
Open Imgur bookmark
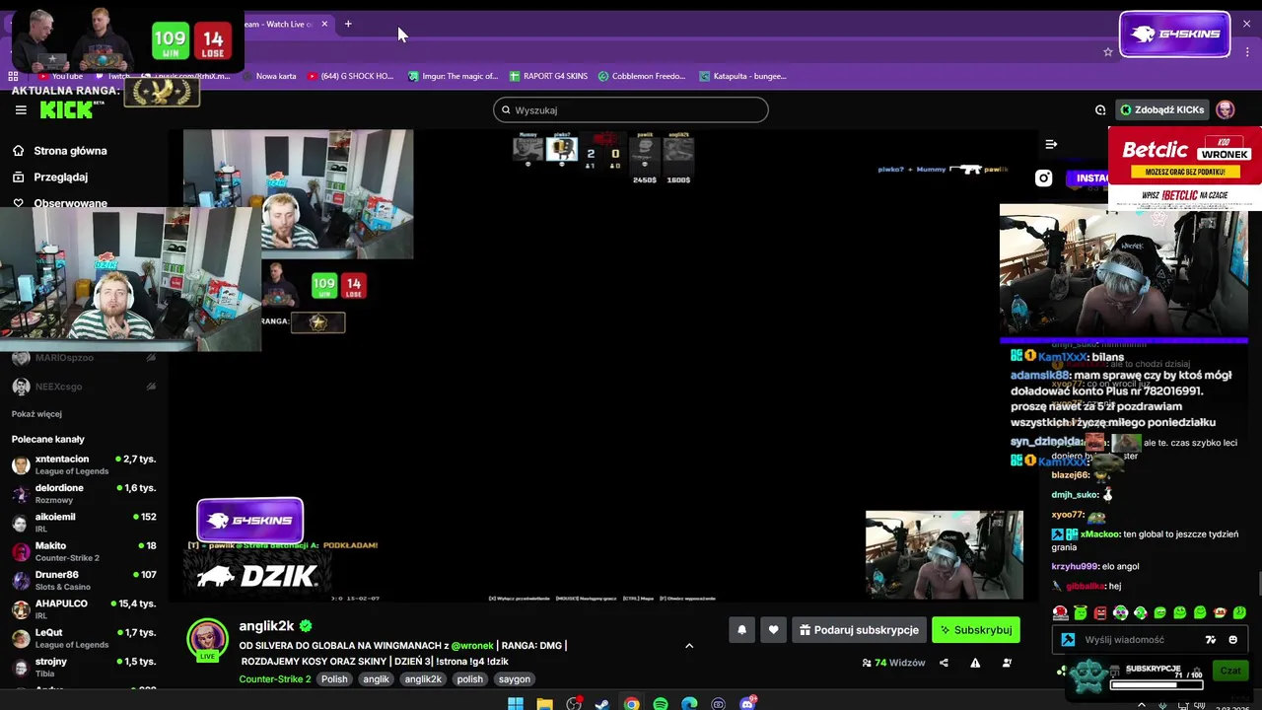[453, 76]
